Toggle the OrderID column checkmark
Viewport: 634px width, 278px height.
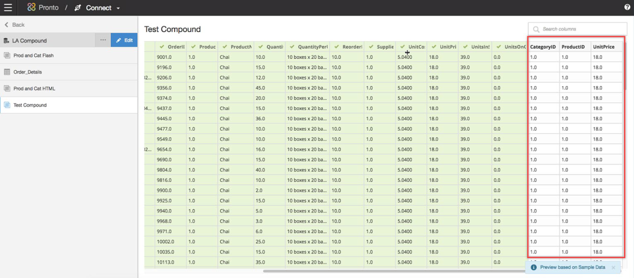click(162, 47)
